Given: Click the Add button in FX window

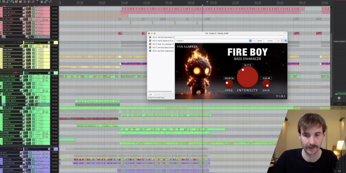Looking at the screenshot, I should point(150,95).
